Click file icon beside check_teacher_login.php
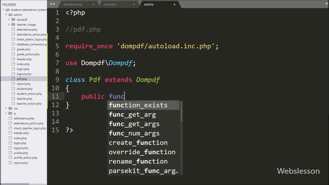This screenshot has height=185, width=329. pyautogui.click(x=10, y=128)
